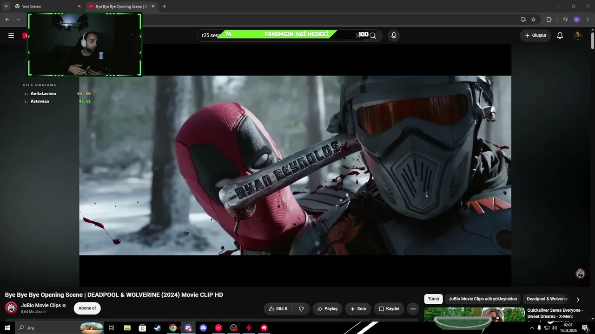
Task: Open the Windows Start menu
Action: click(7, 328)
